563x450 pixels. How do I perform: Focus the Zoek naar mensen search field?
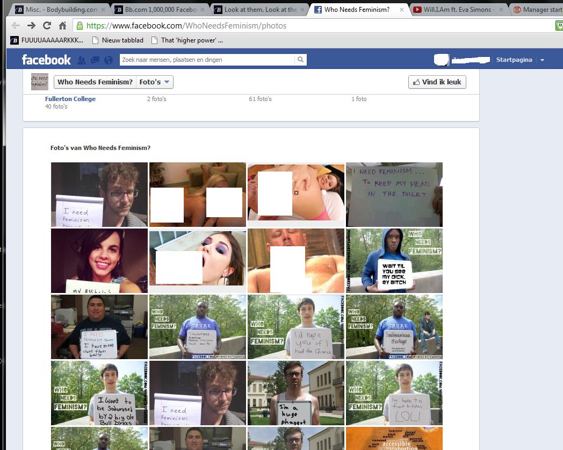pos(207,60)
